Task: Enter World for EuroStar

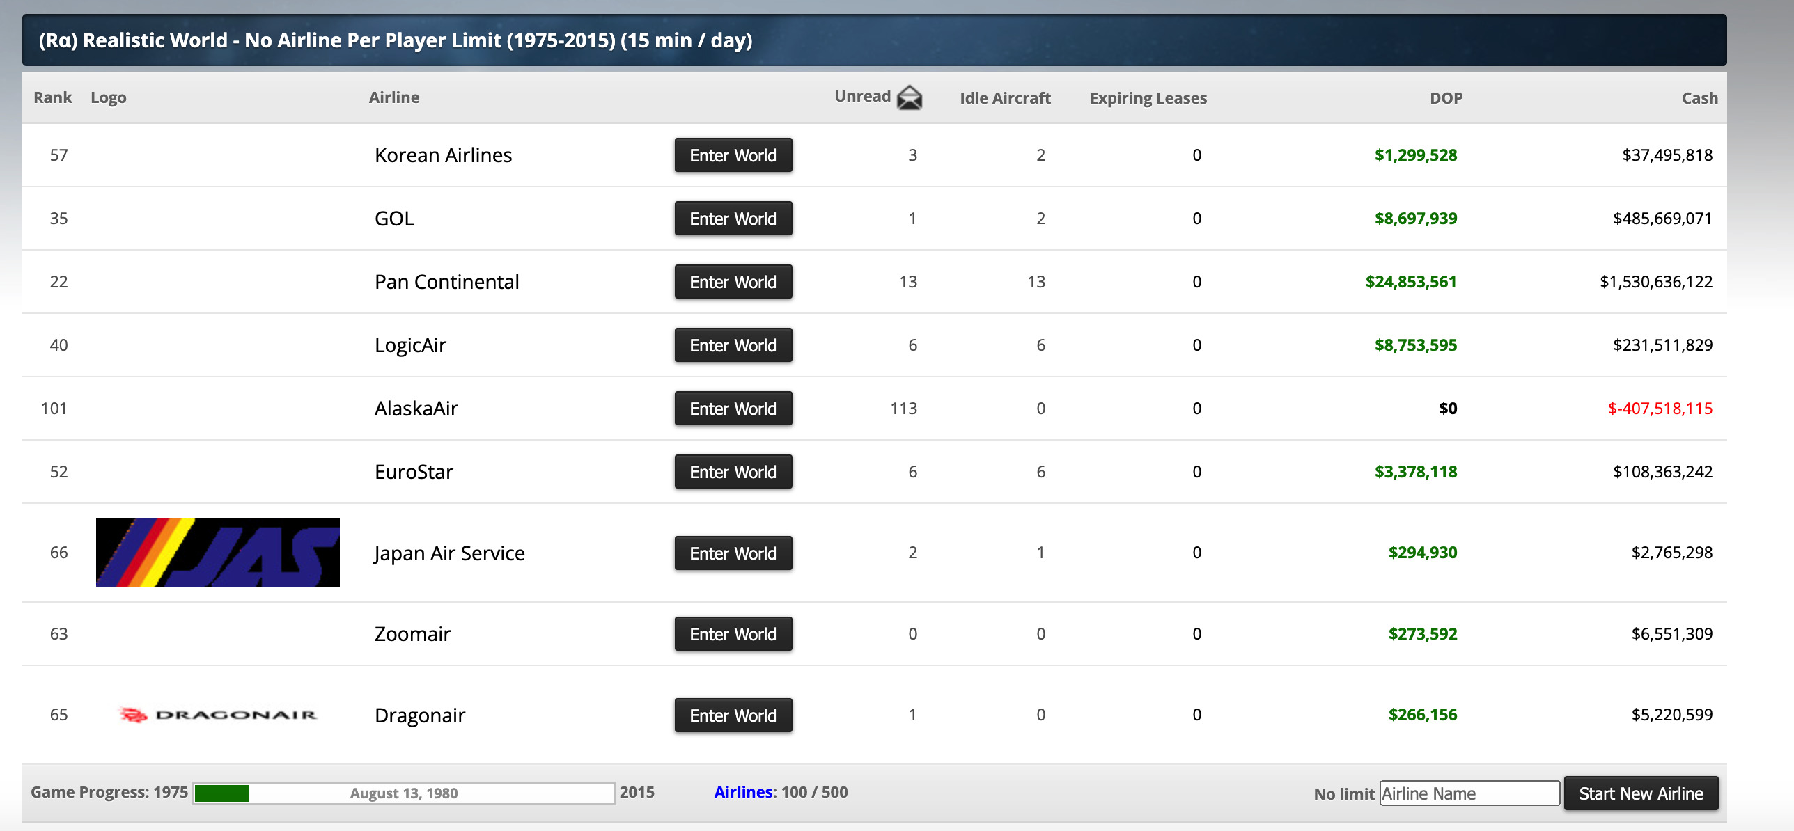Action: coord(733,472)
